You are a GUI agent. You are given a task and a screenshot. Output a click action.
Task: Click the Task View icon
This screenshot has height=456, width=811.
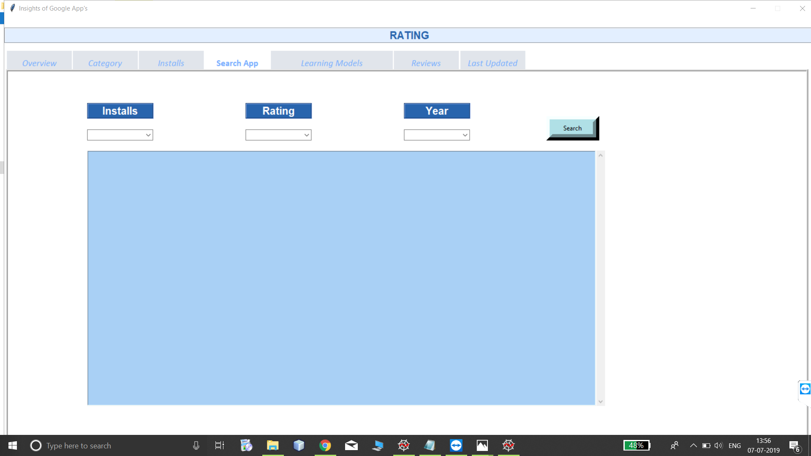coord(219,445)
